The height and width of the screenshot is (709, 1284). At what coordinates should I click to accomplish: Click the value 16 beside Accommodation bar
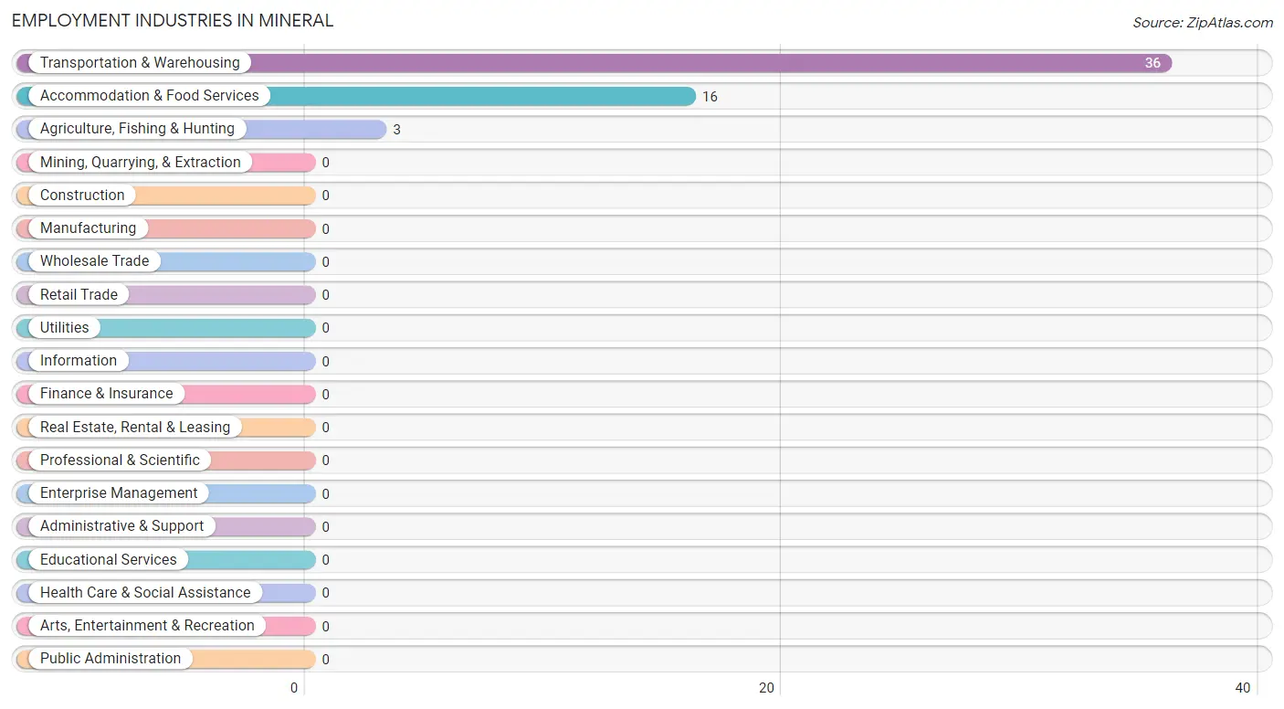(710, 97)
